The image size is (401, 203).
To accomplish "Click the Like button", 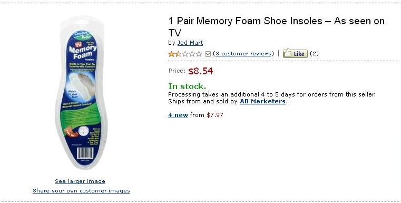I will pos(295,53).
